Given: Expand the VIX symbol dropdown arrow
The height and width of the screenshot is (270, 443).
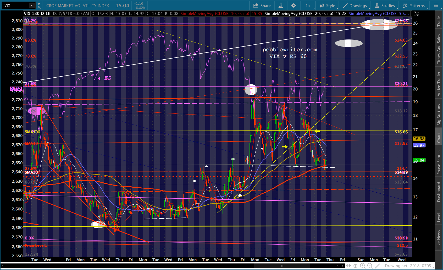Looking at the screenshot, I should click(x=31, y=5).
